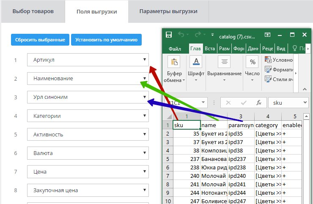Image resolution: width=313 pixels, height=204 pixels.
Task: Click the Number (Число) percent icon
Action: pos(253,63)
